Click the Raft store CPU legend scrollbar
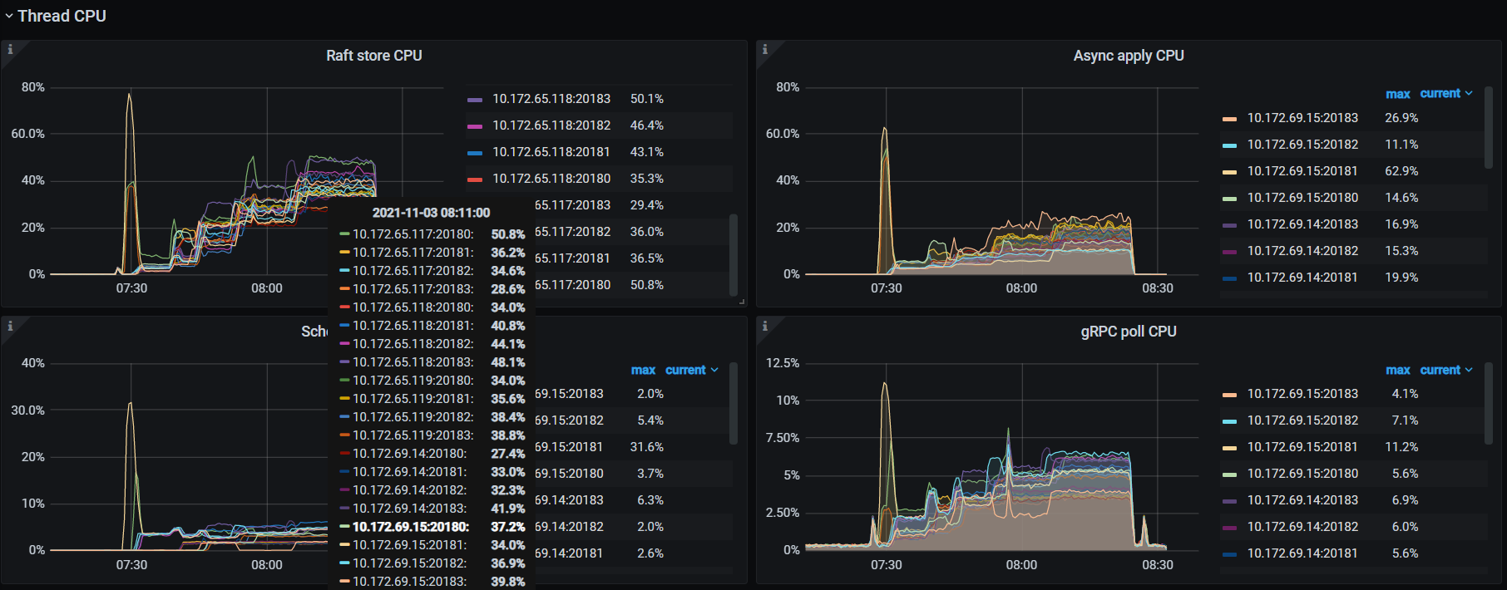Screen dimensions: 1507x590 (733, 254)
